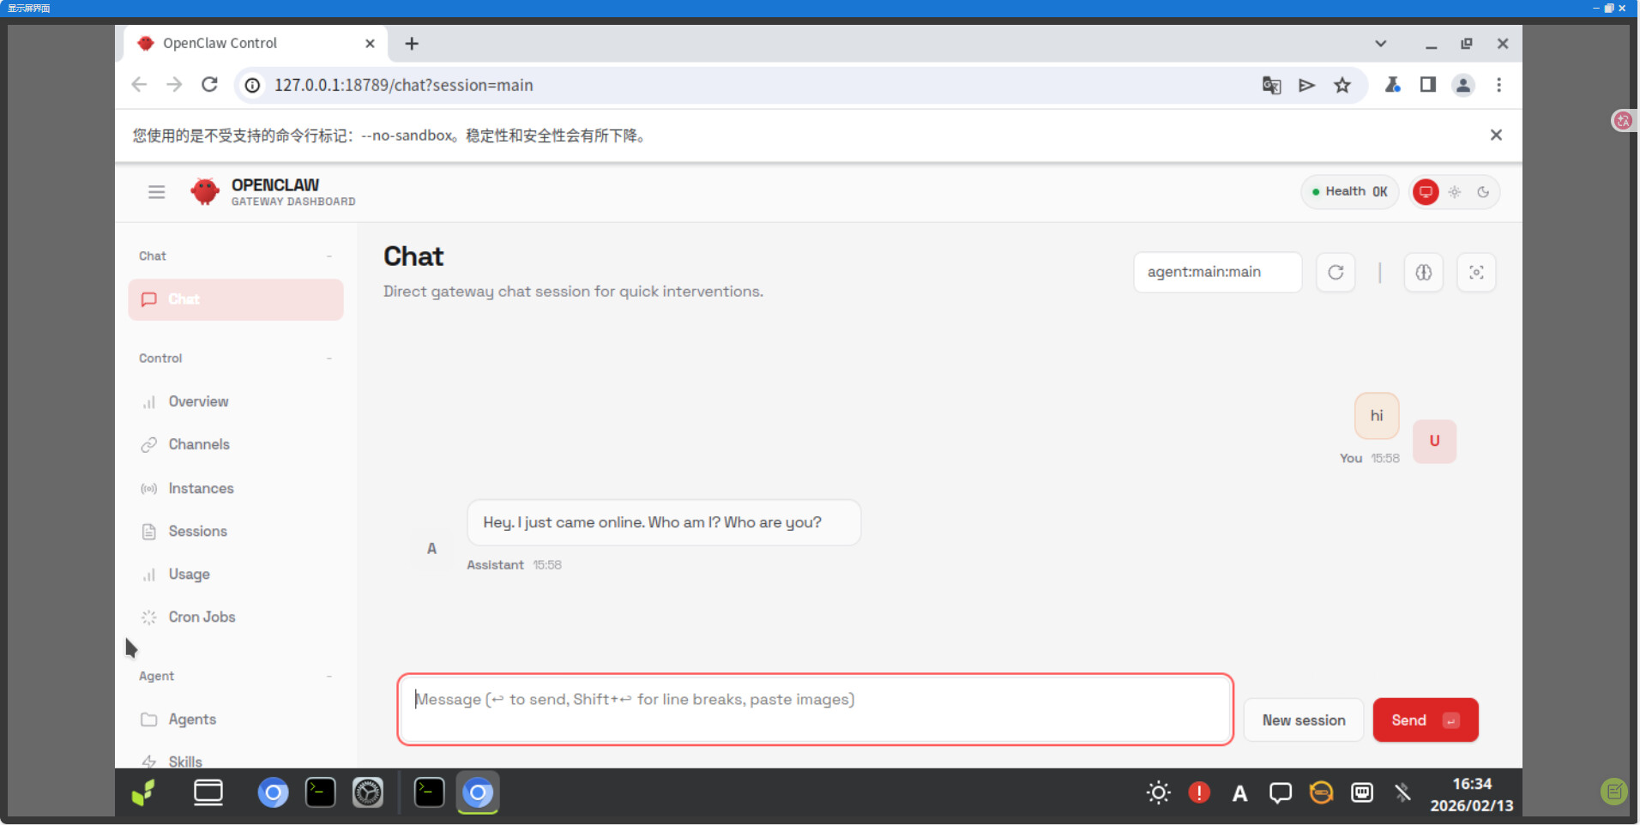1640x825 pixels.
Task: Start a New session
Action: point(1302,720)
